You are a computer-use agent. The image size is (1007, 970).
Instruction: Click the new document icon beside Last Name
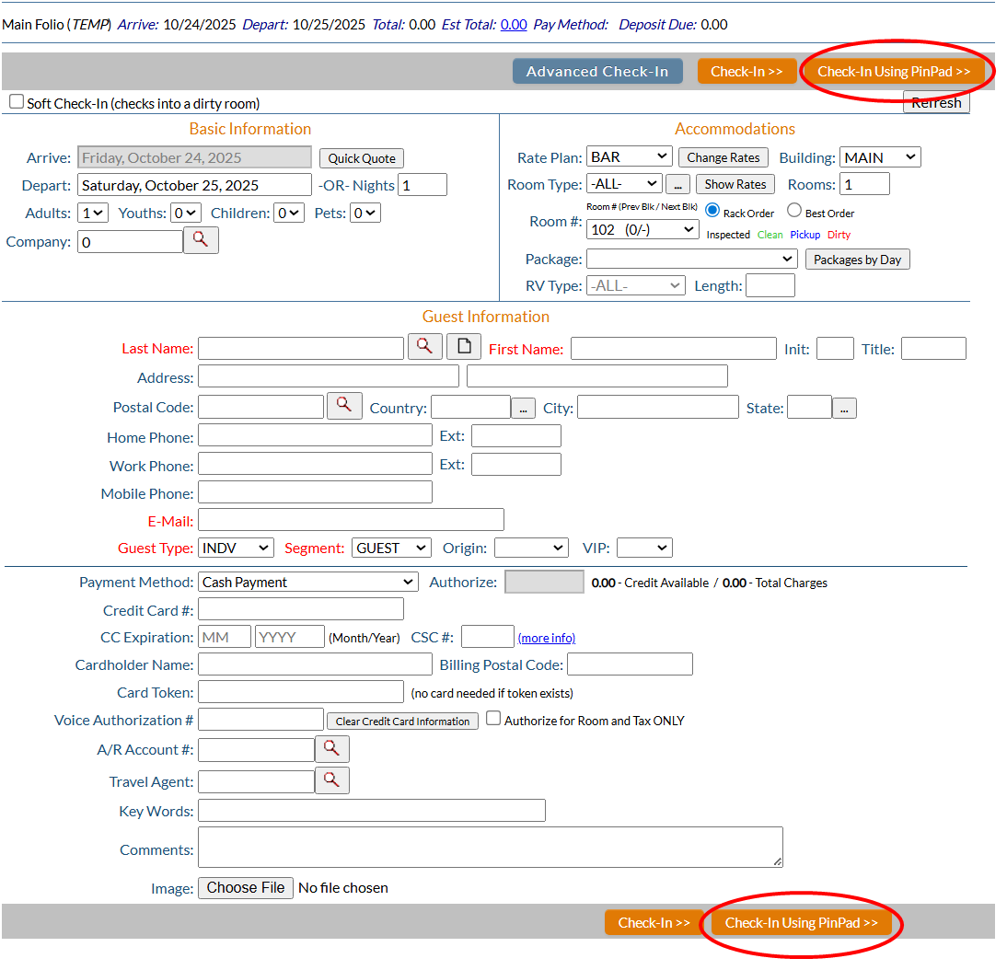(x=464, y=347)
